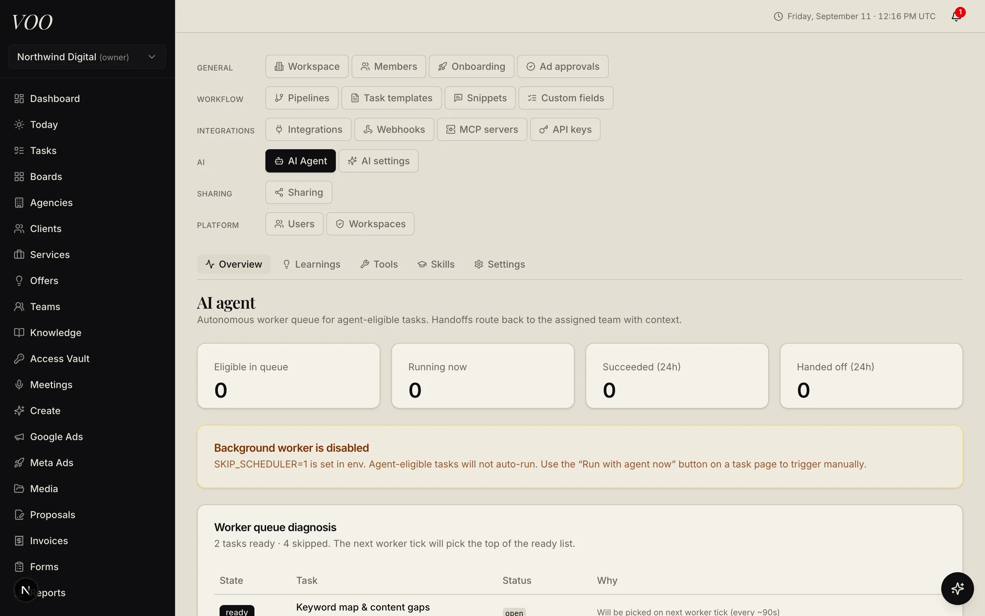This screenshot has width=985, height=616.
Task: Click the Knowledge book icon
Action: pos(19,332)
